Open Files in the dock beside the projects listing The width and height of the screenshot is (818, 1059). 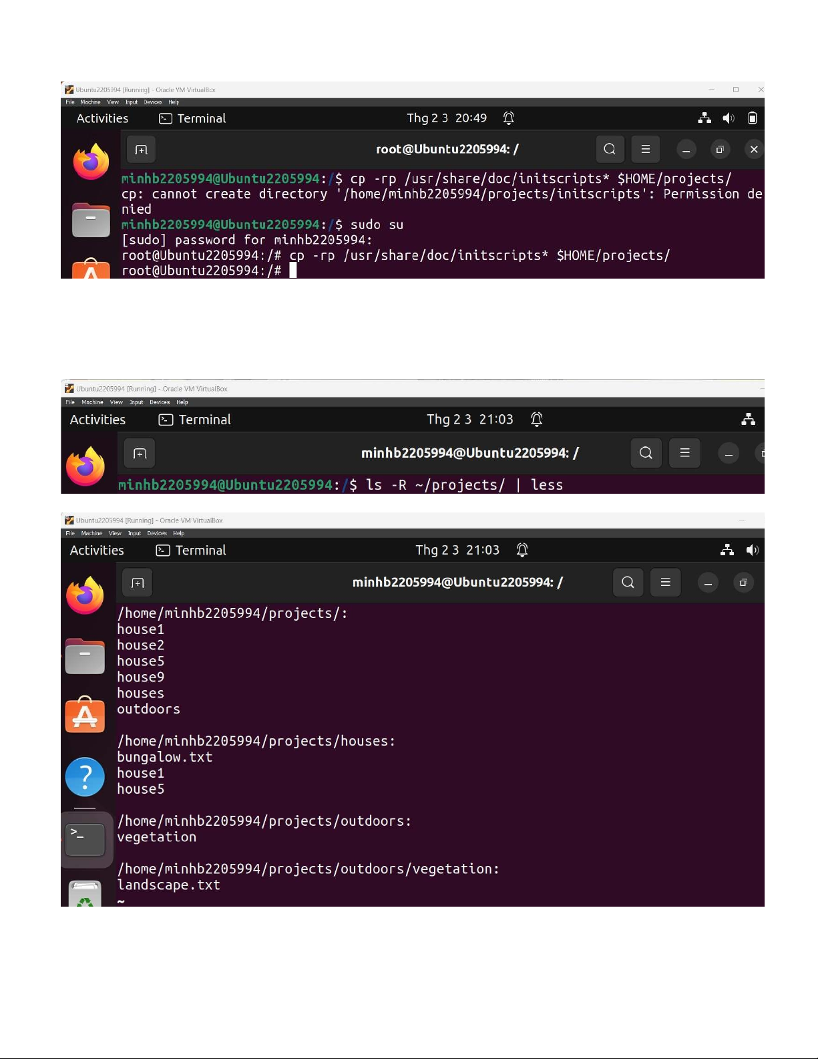85,655
